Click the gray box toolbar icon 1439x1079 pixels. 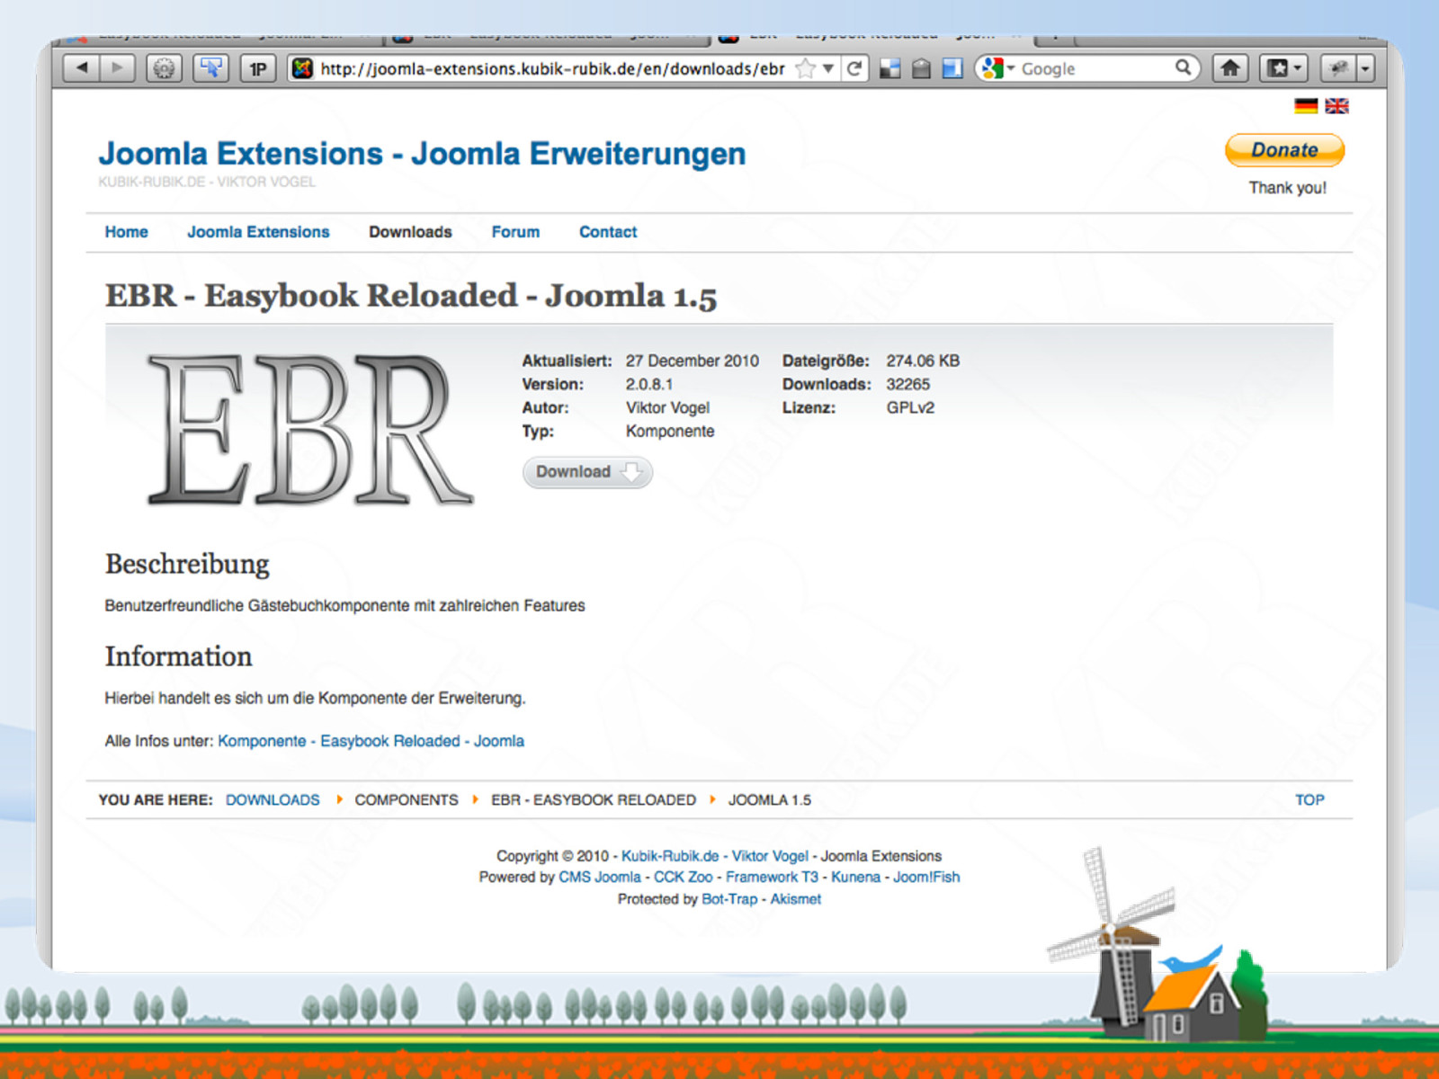pos(921,68)
